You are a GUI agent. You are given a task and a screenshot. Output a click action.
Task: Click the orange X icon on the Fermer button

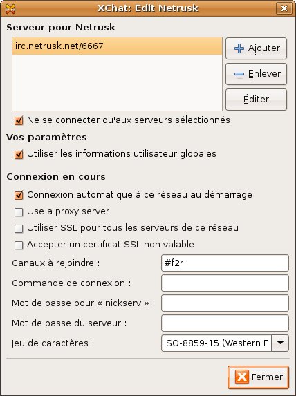(x=242, y=377)
